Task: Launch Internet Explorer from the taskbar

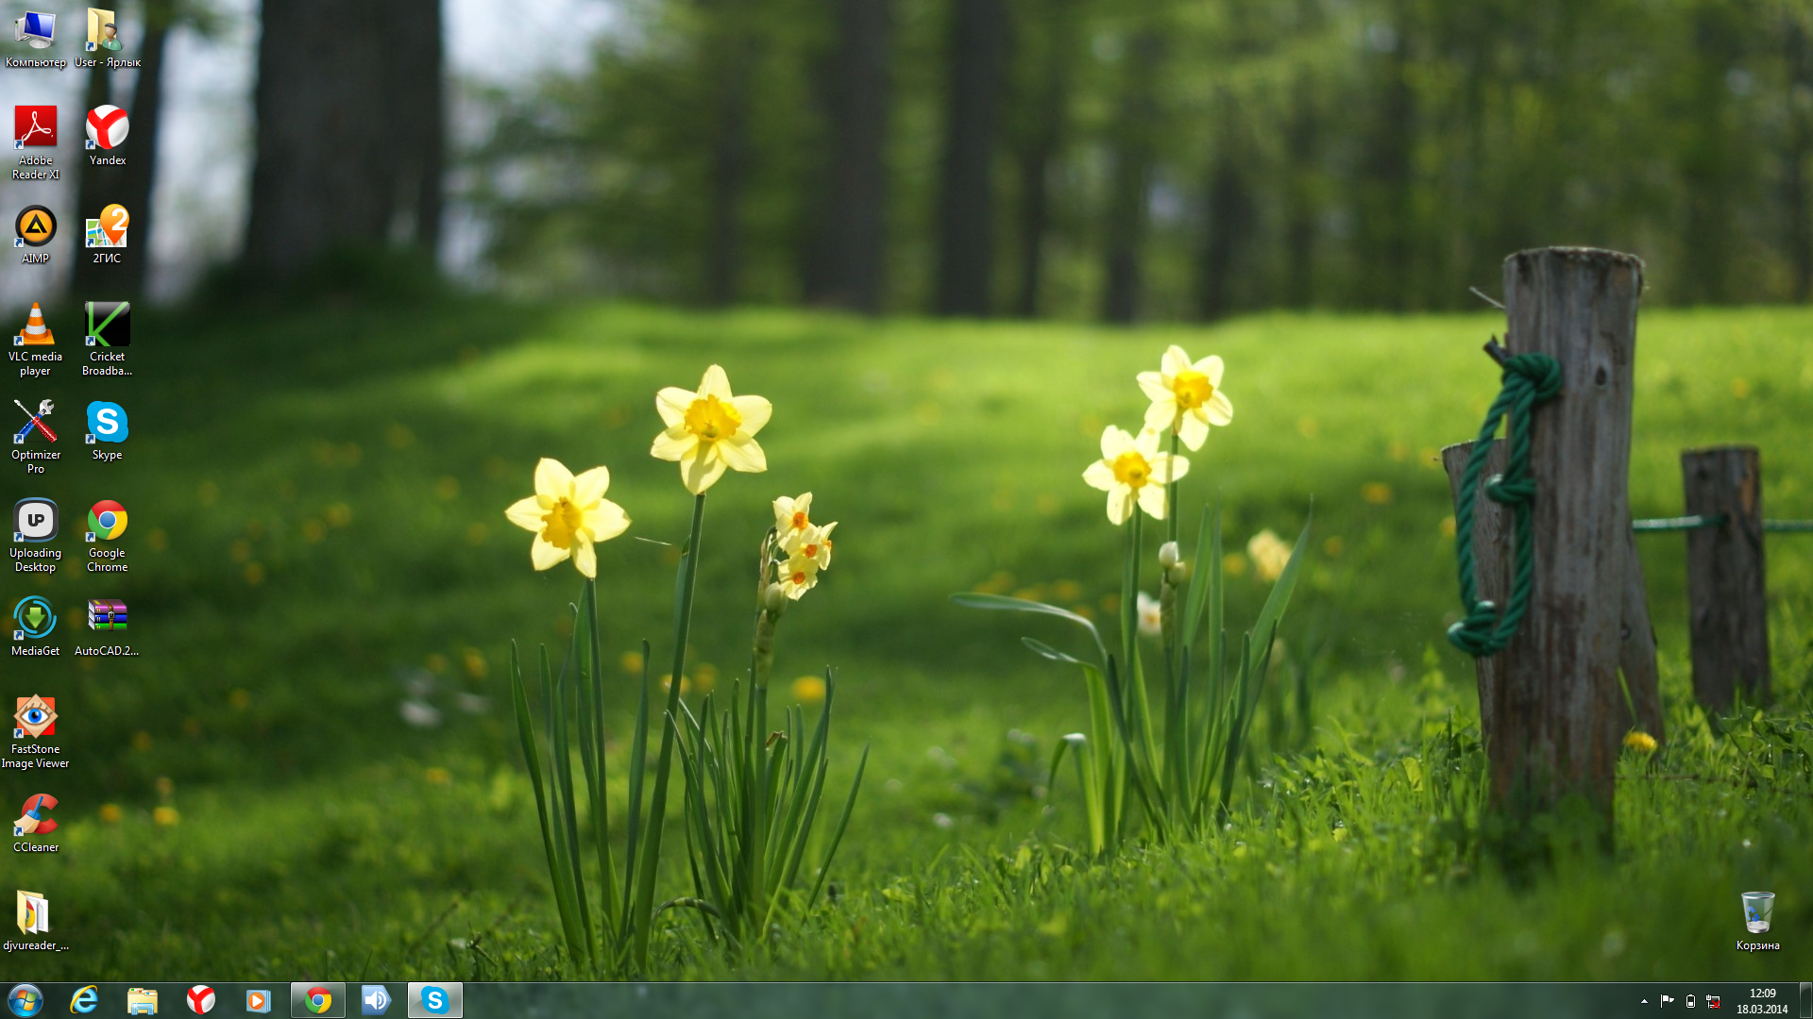Action: [x=84, y=1000]
